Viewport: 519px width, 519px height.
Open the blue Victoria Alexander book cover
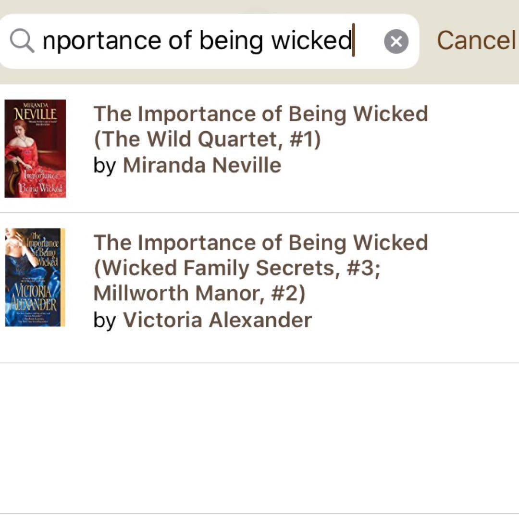tap(35, 277)
